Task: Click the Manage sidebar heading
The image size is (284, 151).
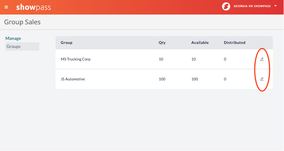Action: click(13, 38)
